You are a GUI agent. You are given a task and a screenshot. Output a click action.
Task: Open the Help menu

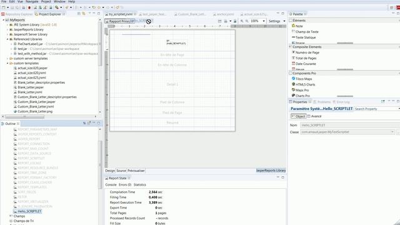72,1
